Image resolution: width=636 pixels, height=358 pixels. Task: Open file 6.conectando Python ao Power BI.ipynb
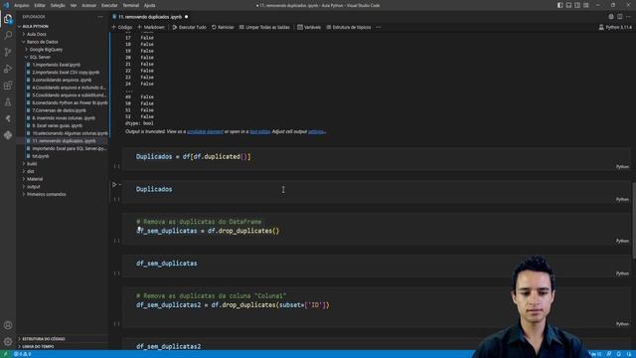(67, 102)
